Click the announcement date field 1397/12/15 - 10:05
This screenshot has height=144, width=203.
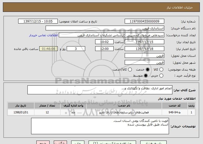click(38, 21)
